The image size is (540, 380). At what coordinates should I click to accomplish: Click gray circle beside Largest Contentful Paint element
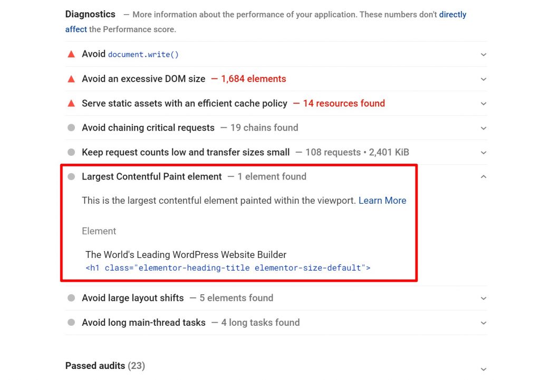point(71,177)
